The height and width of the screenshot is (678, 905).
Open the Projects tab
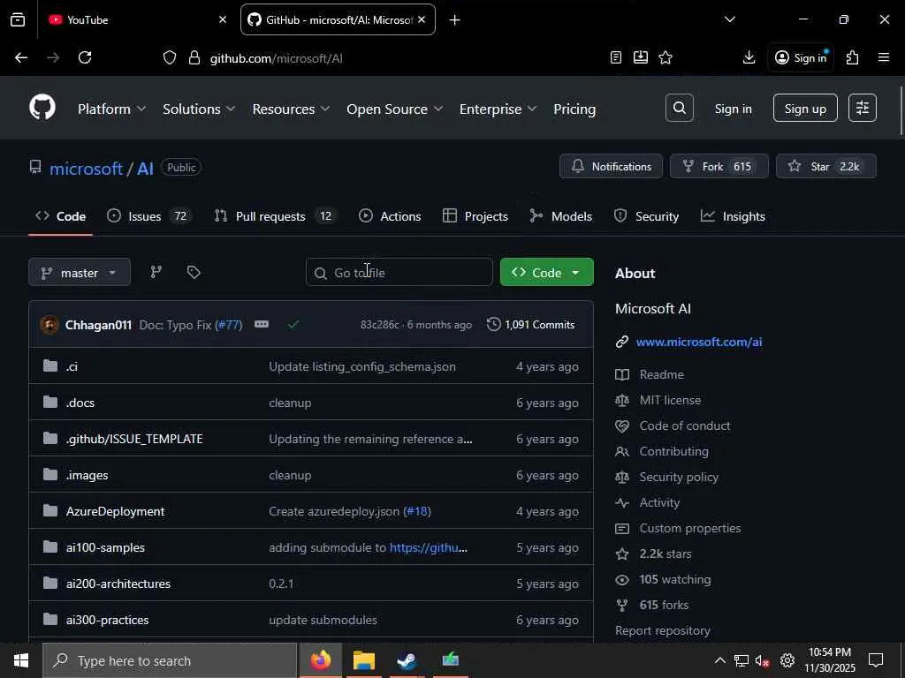coord(475,216)
